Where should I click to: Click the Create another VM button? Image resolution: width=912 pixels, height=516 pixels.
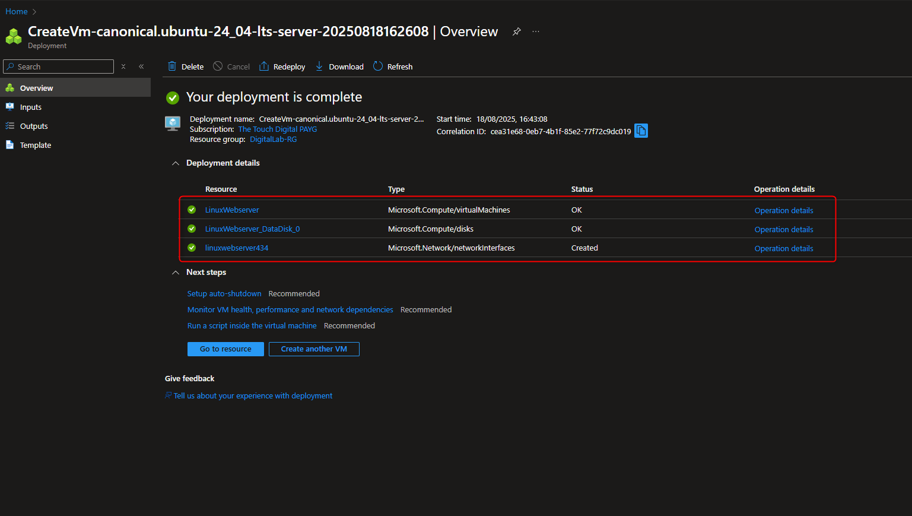click(314, 349)
